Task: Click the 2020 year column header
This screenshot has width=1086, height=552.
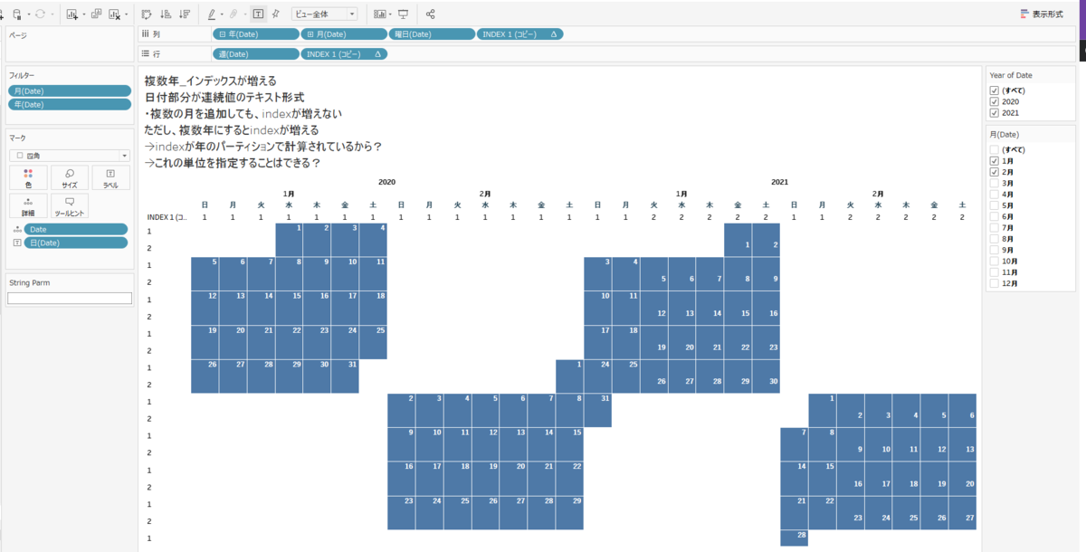Action: click(x=386, y=182)
